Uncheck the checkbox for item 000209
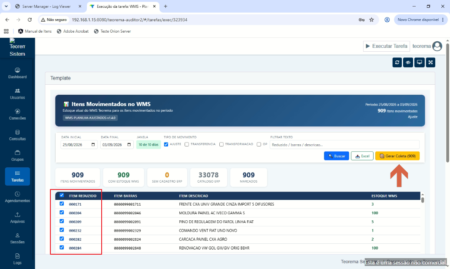 [x=62, y=221]
